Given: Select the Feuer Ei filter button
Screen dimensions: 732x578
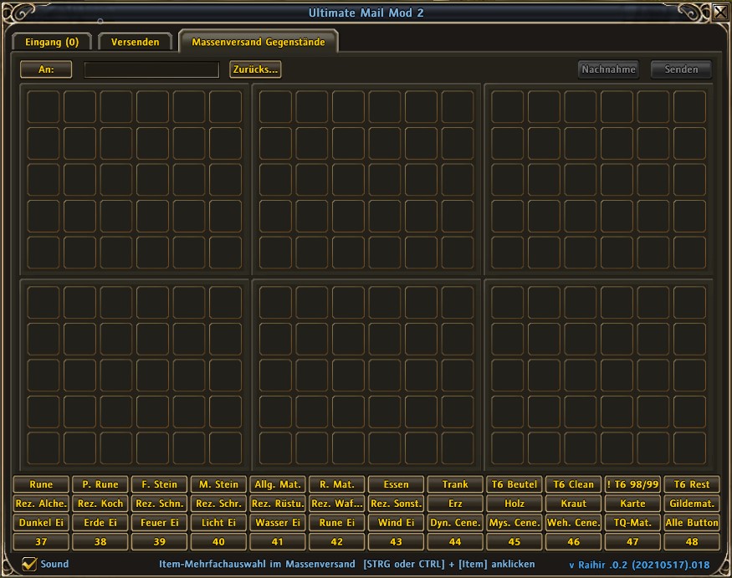Looking at the screenshot, I should [159, 523].
